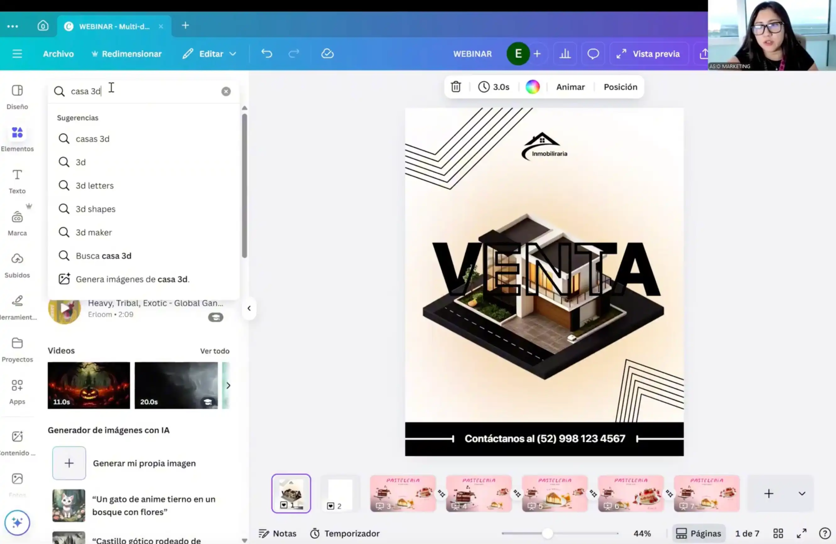Collapse the search side panel

coord(249,308)
